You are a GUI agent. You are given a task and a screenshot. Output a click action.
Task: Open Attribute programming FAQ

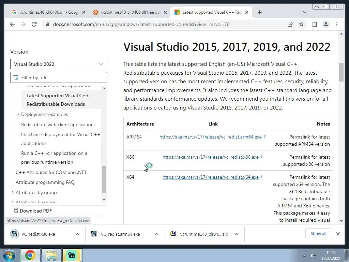click(x=45, y=182)
